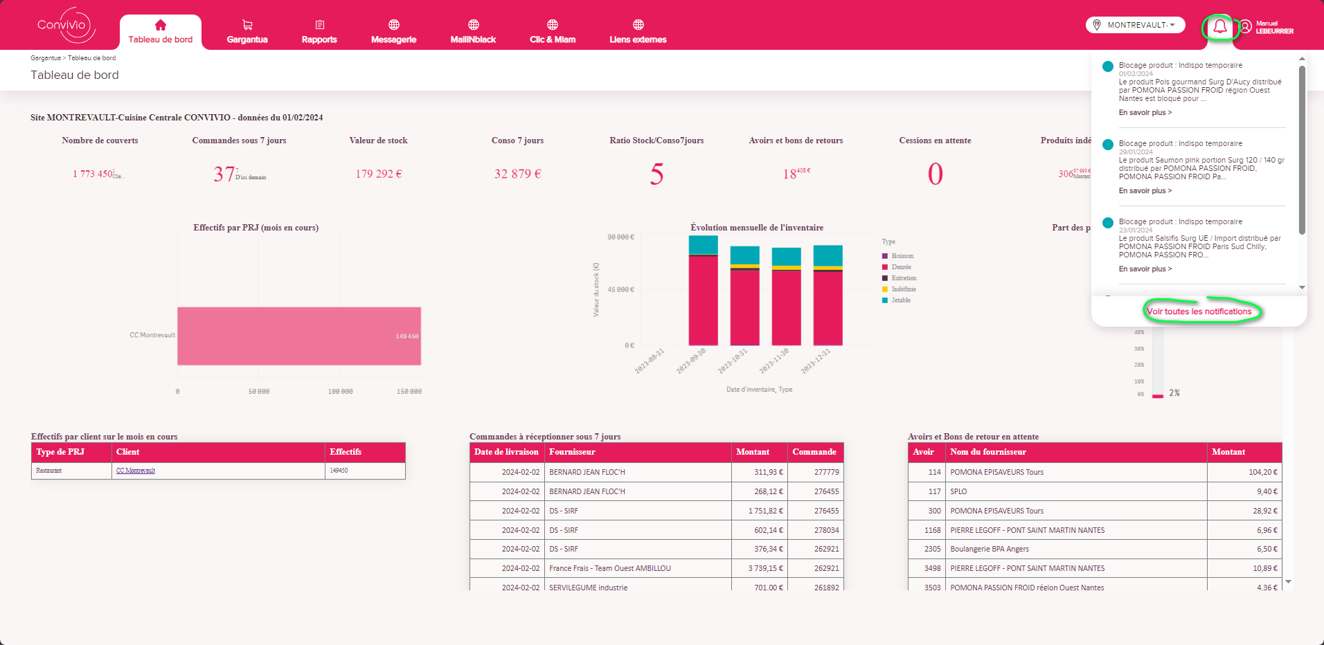Click the France Frais - Team Ouest AMBILLOU row
This screenshot has height=645, width=1324.
point(656,568)
